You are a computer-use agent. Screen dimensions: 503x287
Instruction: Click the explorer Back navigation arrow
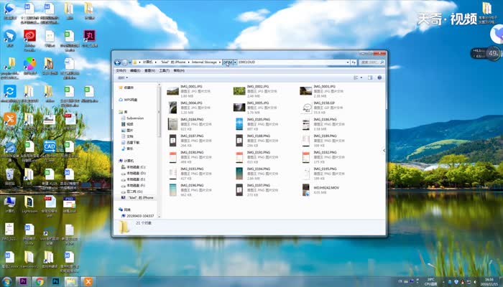[x=117, y=62]
